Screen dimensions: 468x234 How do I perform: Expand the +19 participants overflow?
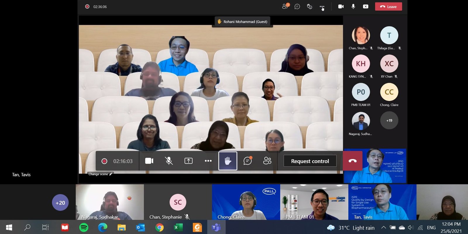pyautogui.click(x=389, y=121)
